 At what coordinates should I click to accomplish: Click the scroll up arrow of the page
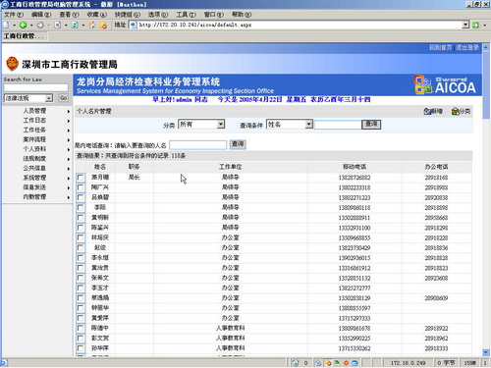[486, 47]
